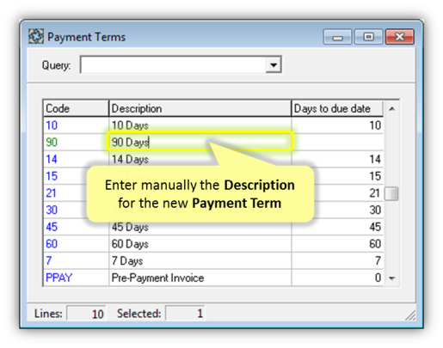Click days value 60 in due date column
Screen dimensions: 443x348
[x=337, y=243]
